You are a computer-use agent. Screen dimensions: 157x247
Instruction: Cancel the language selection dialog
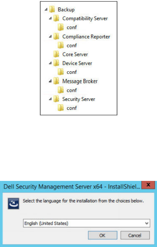[x=135, y=235]
